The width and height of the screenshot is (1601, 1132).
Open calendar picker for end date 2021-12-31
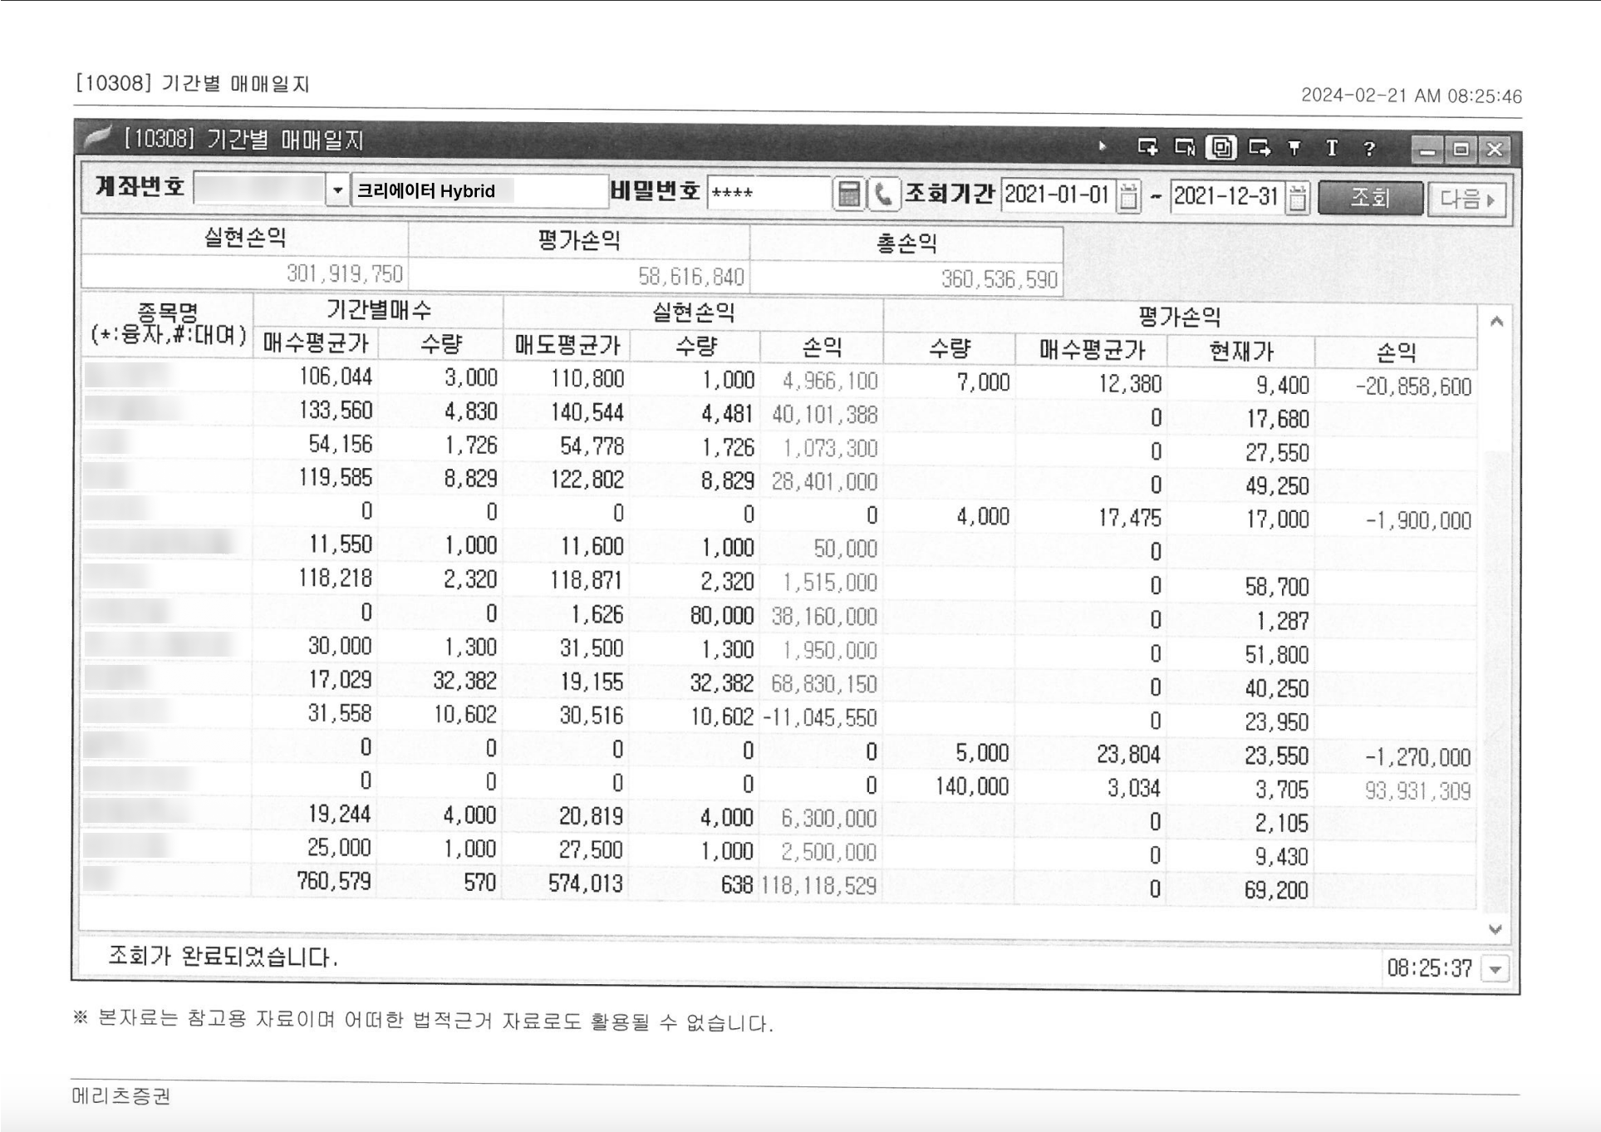tap(1297, 199)
